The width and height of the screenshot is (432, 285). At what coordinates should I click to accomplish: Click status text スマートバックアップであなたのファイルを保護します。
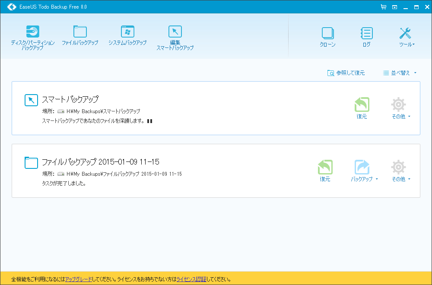pos(93,121)
